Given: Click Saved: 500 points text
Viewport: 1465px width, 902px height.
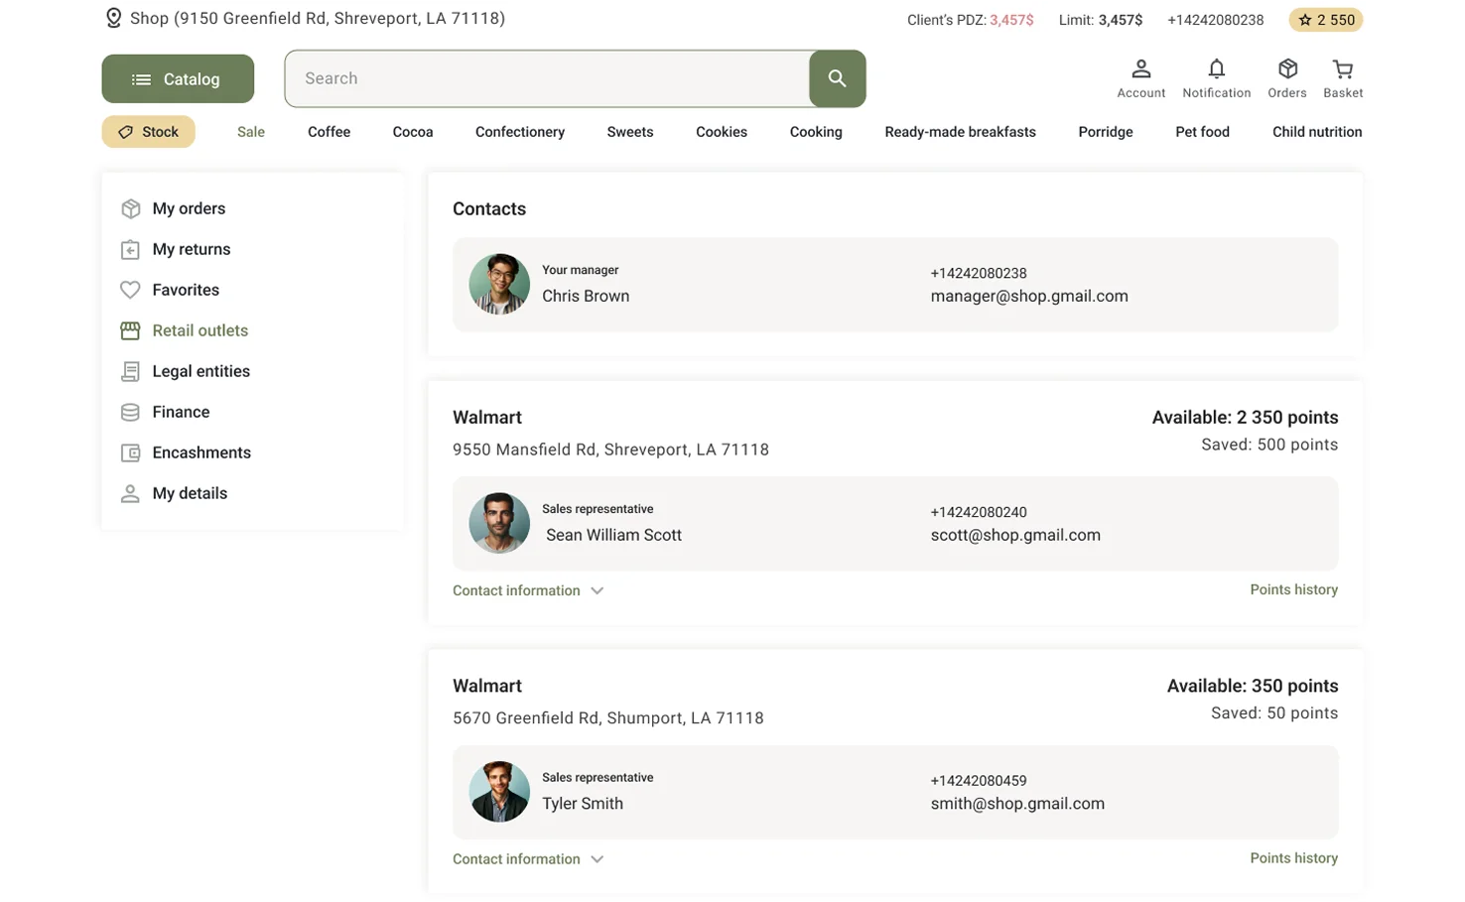Looking at the screenshot, I should 1269,445.
